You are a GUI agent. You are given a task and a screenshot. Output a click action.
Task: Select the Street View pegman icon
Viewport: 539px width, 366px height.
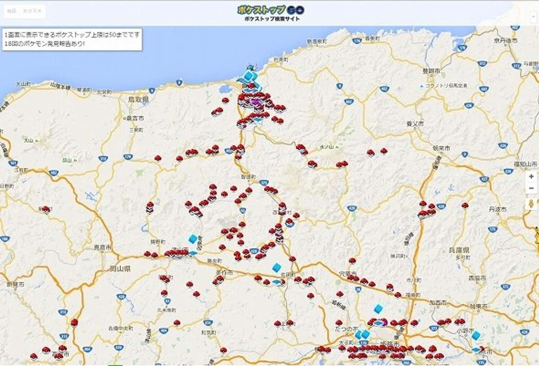(531, 204)
